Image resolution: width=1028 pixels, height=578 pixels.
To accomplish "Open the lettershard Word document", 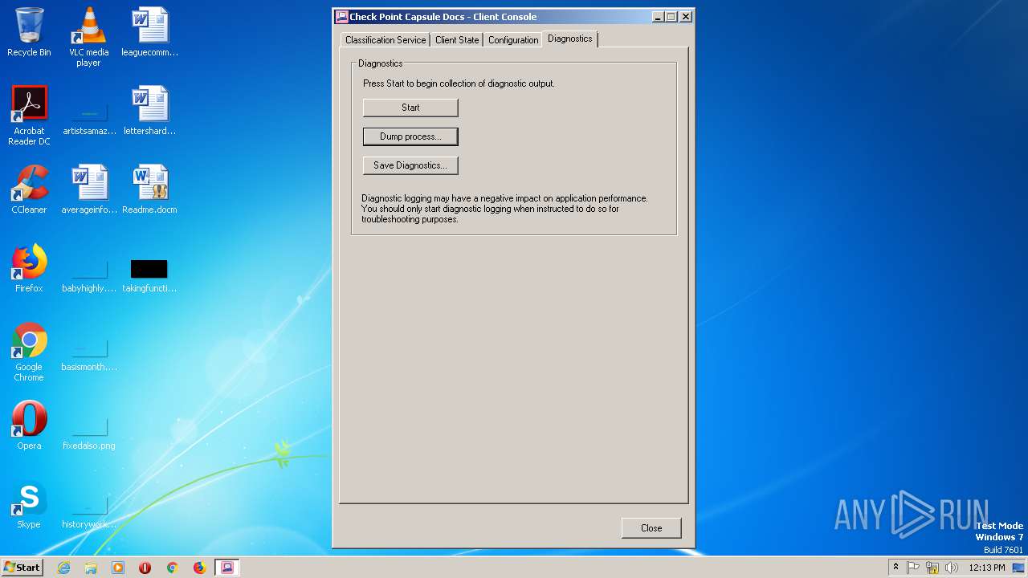I will tap(149, 111).
